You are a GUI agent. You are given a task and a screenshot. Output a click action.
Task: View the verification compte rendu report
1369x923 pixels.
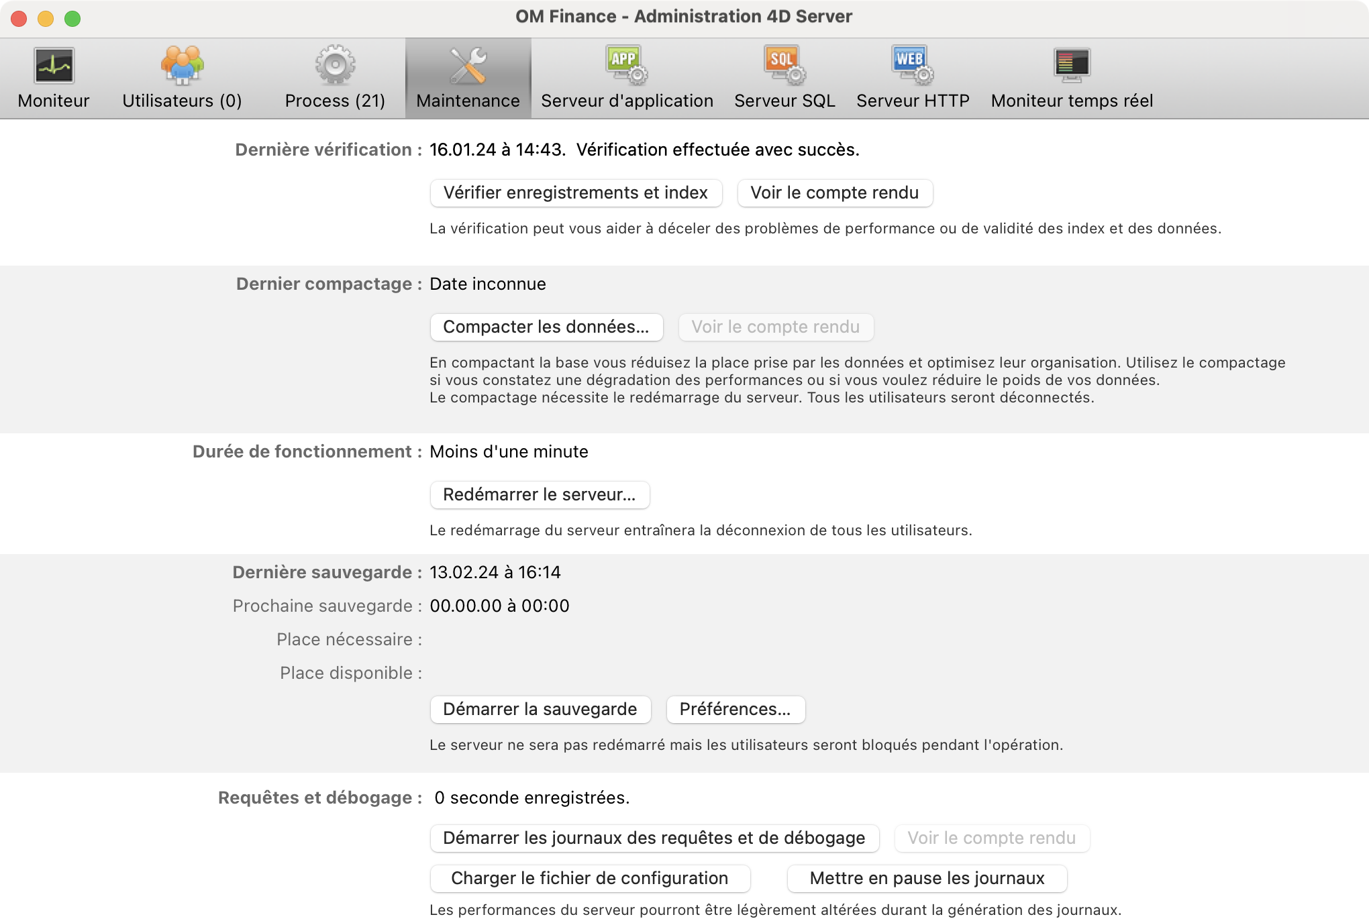(x=834, y=193)
